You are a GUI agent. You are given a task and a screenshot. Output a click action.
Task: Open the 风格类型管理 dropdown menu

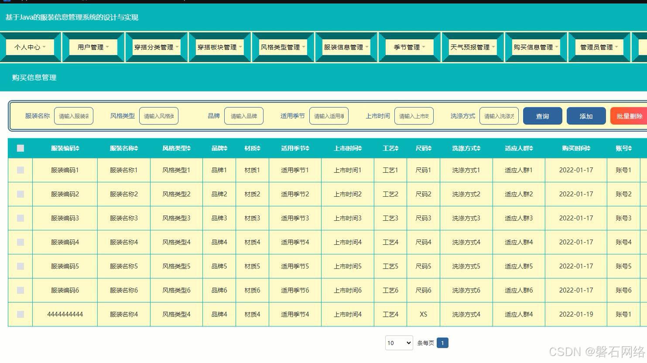pyautogui.click(x=283, y=47)
